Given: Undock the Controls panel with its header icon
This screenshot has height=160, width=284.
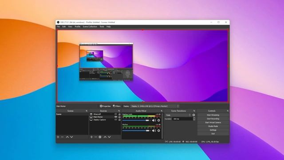Looking at the screenshot, I should click(x=228, y=111).
